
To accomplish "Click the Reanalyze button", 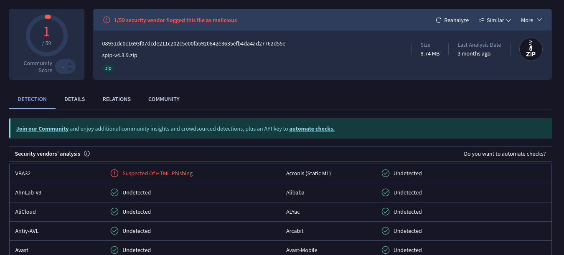I will coord(452,20).
